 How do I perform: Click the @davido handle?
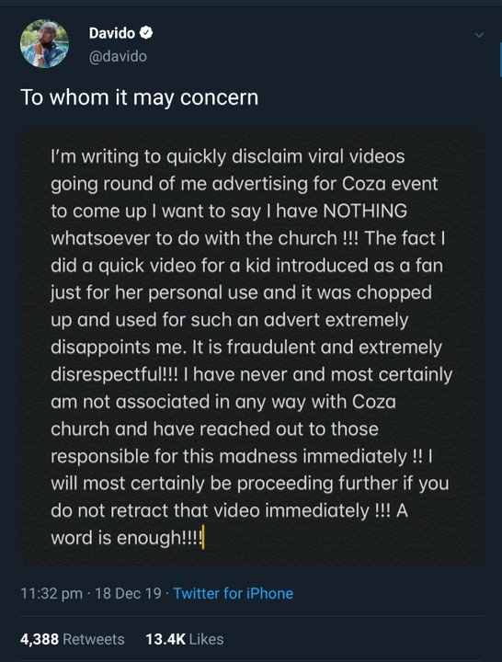pos(118,56)
